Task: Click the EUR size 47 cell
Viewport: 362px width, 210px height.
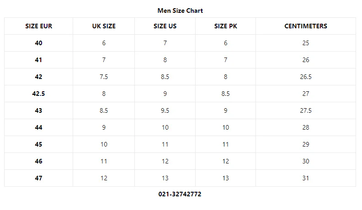Action: click(x=39, y=178)
